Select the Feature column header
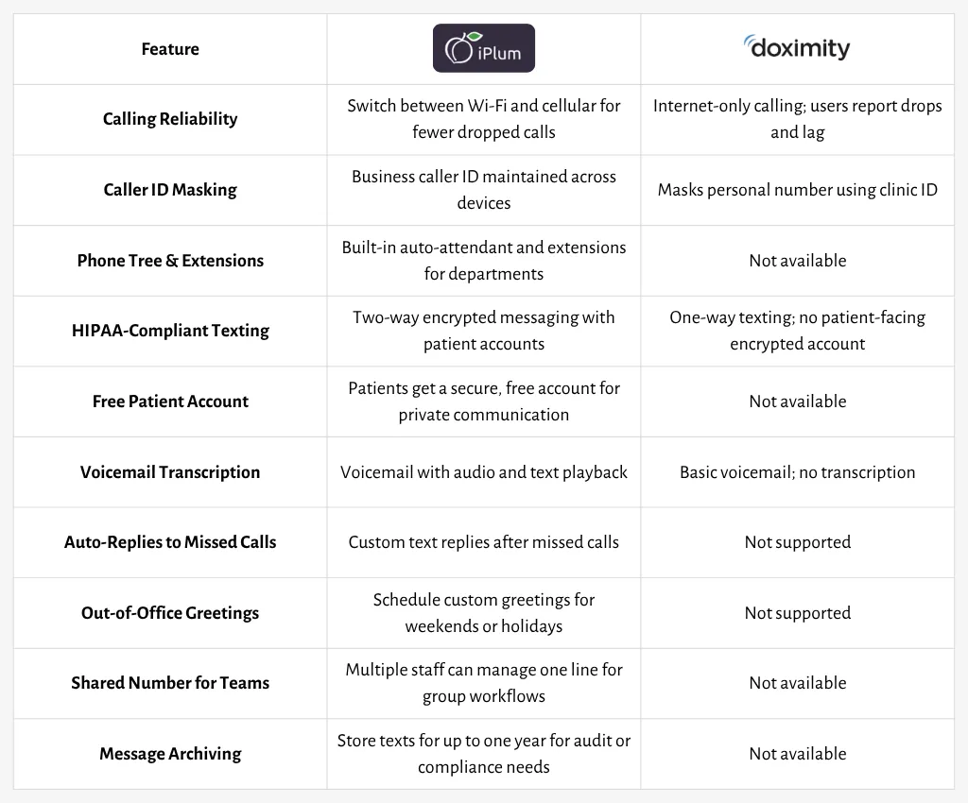 pyautogui.click(x=170, y=49)
